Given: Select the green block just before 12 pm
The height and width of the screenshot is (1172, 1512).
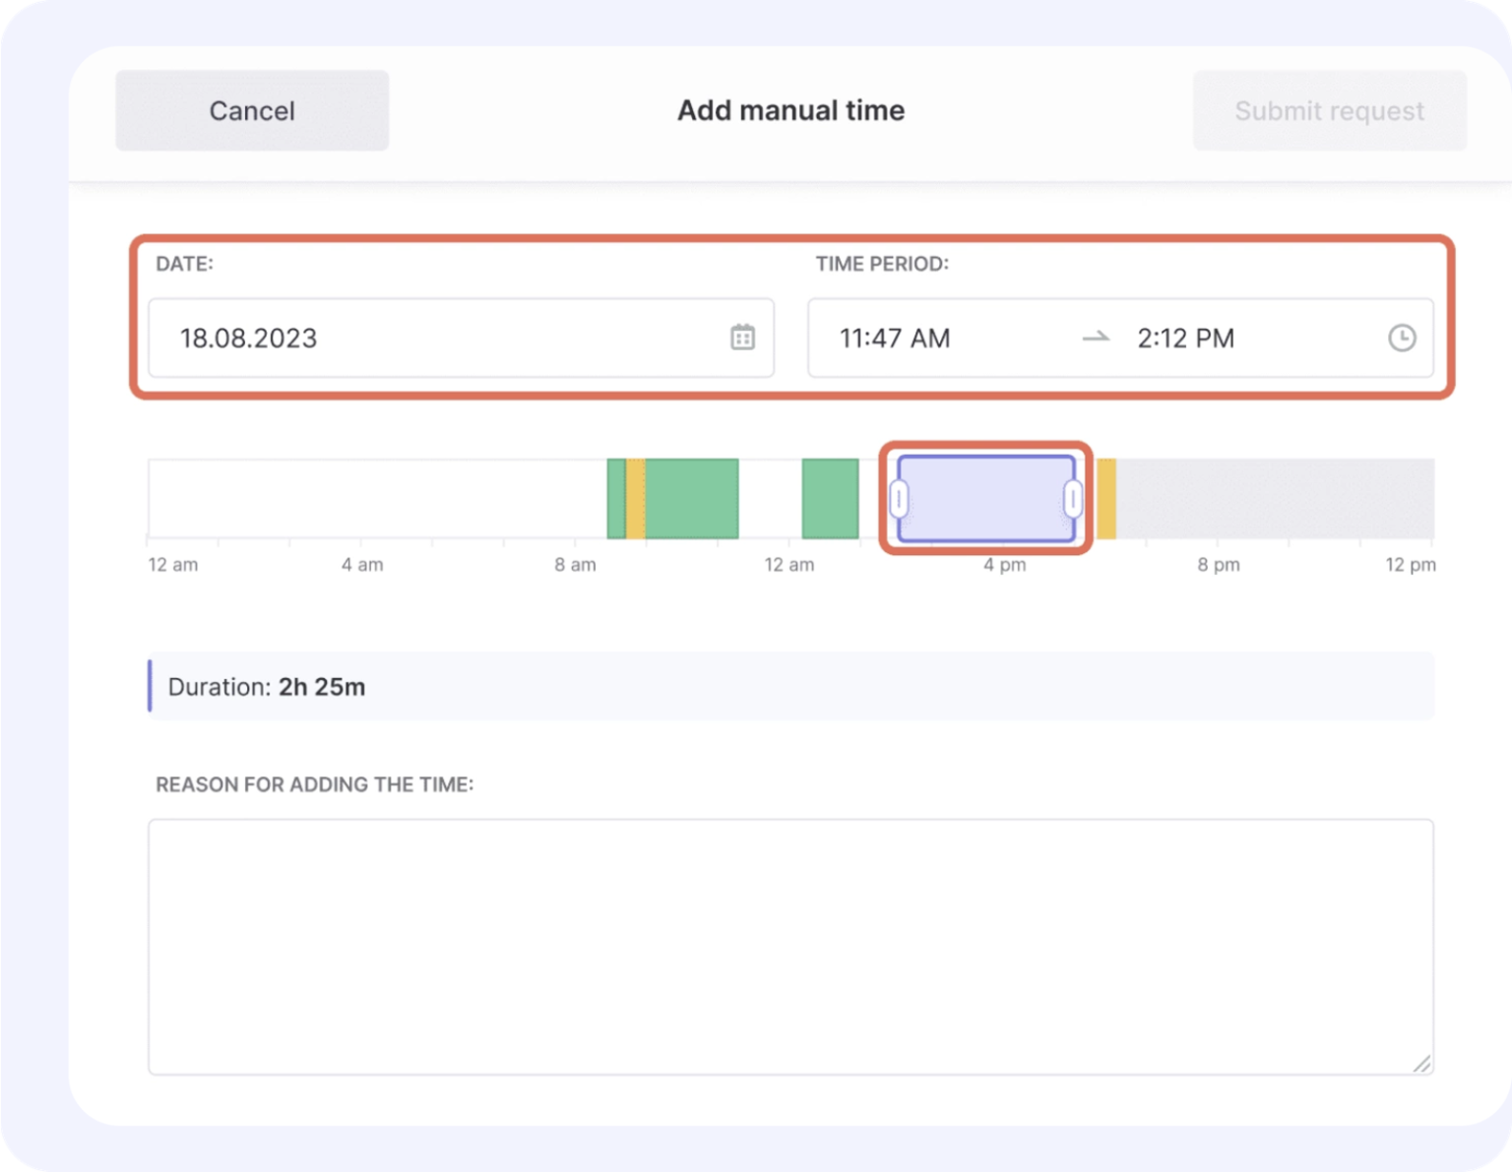Looking at the screenshot, I should 829,499.
